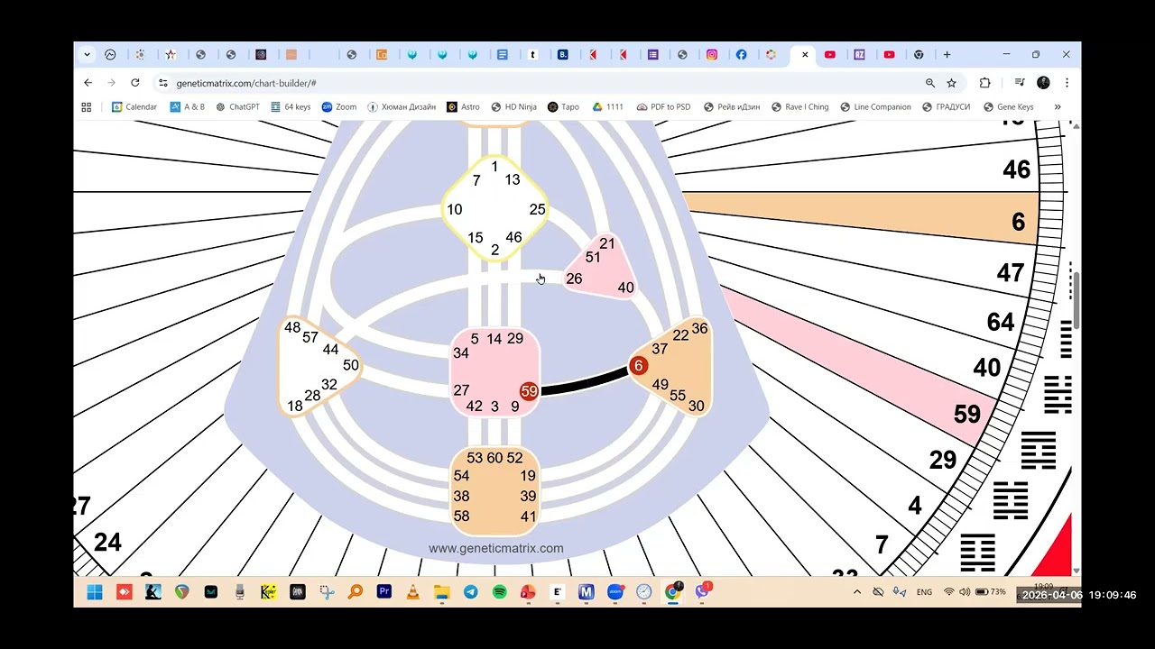Click gate 60 in the Root center

pos(494,458)
